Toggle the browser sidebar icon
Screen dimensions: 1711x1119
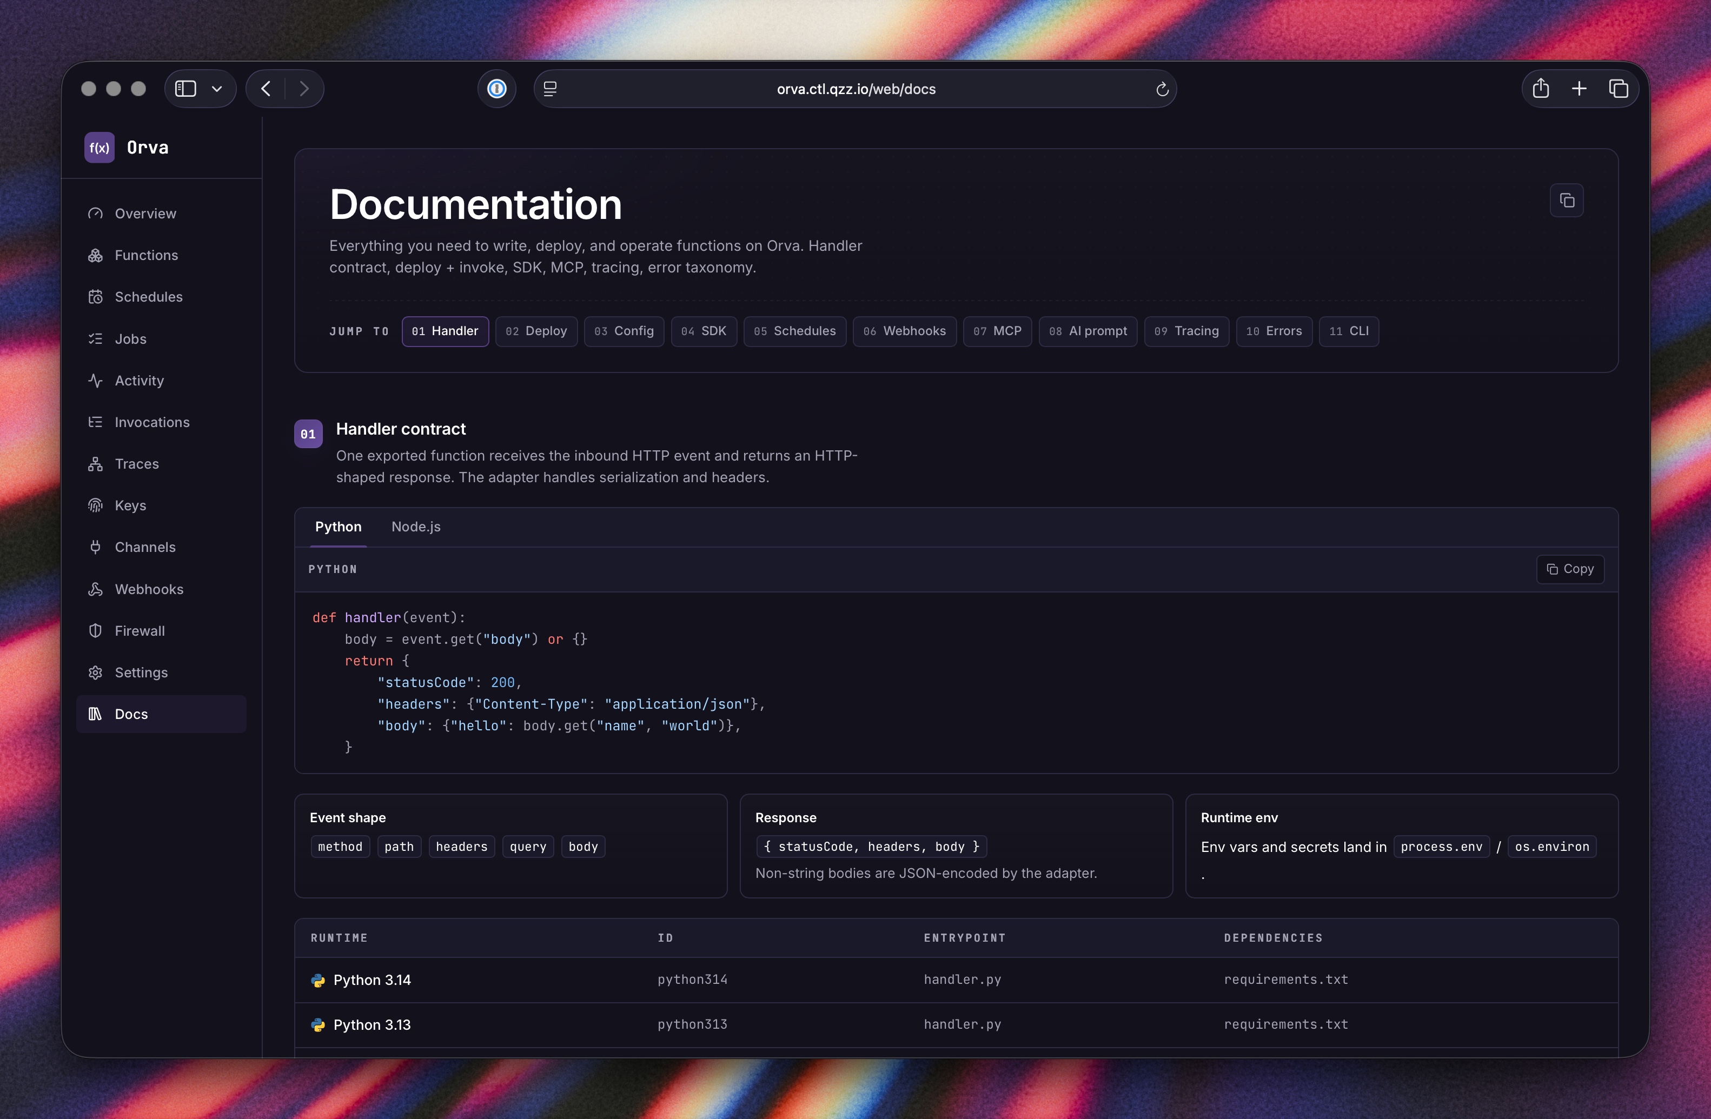[185, 89]
